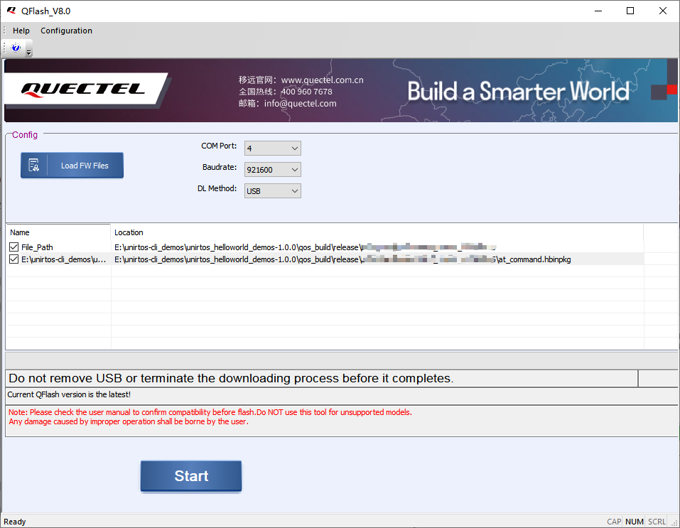Expand the COM Port dropdown
The width and height of the screenshot is (680, 528).
tap(295, 149)
